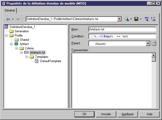Image resolution: width=162 pixels, height=120 pixels.
Task: Click the A-to-B replace icon
Action: coord(153,19)
